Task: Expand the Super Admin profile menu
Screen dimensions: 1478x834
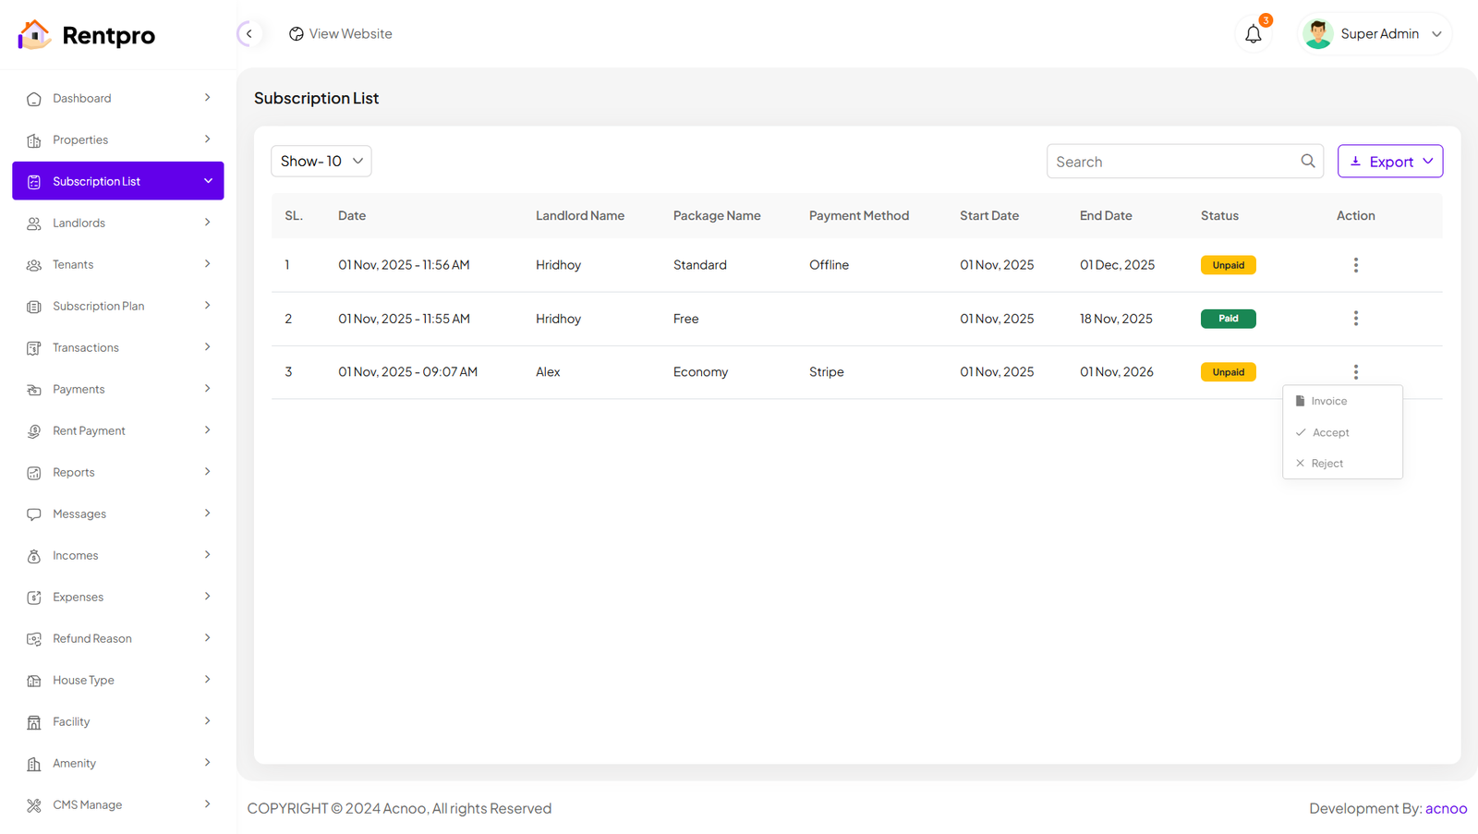Action: point(1436,34)
